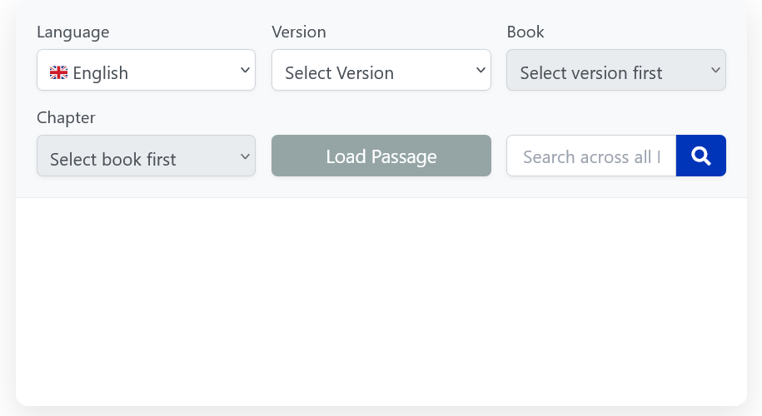Click the Version field label
The image size is (762, 416).
[299, 32]
